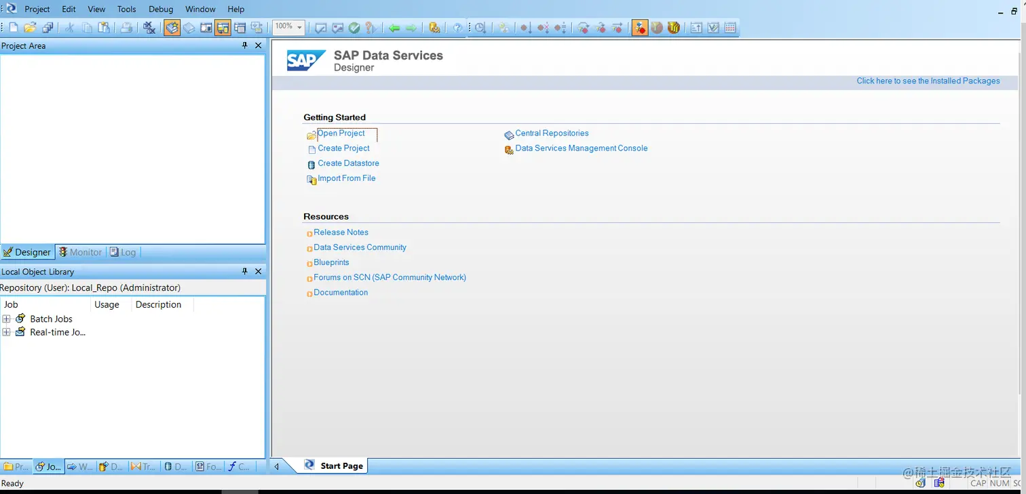Open the Debug menu
The width and height of the screenshot is (1026, 494).
[x=161, y=9]
